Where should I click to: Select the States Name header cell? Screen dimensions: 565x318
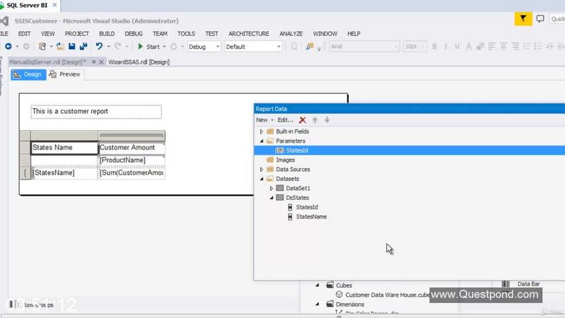tap(64, 148)
